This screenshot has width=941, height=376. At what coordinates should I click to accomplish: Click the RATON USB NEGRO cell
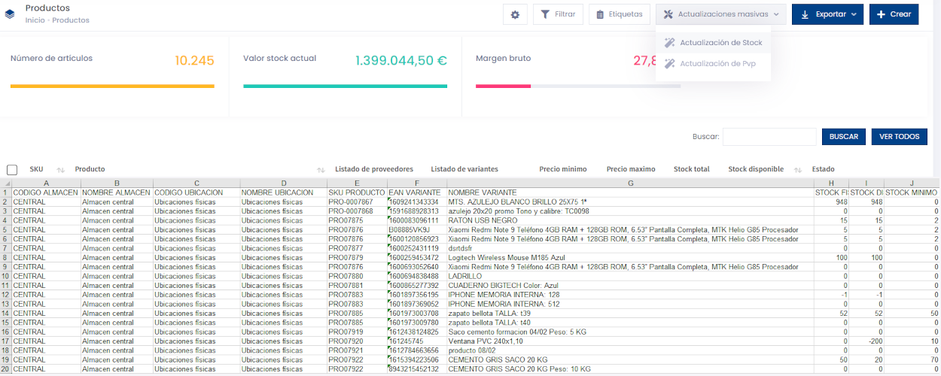[x=630, y=220]
